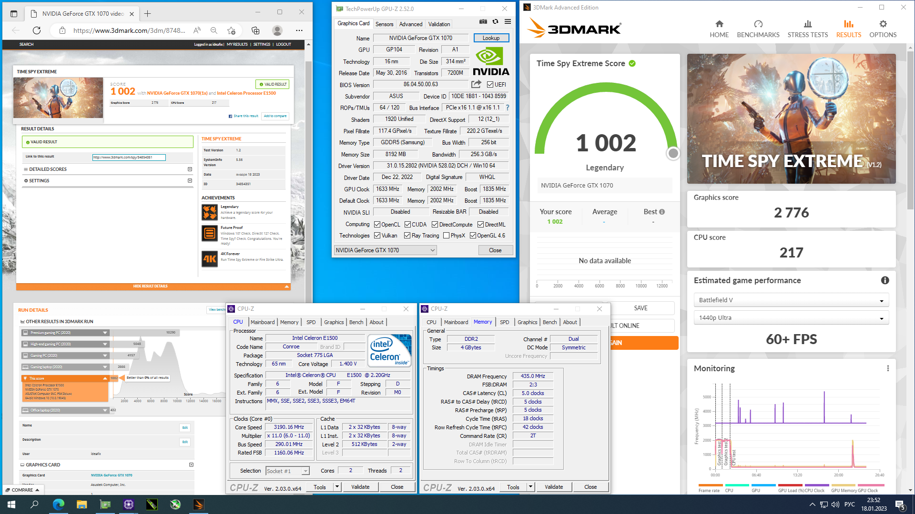Switch to GPU-Z Advanced tab
This screenshot has width=915, height=514.
[411, 24]
